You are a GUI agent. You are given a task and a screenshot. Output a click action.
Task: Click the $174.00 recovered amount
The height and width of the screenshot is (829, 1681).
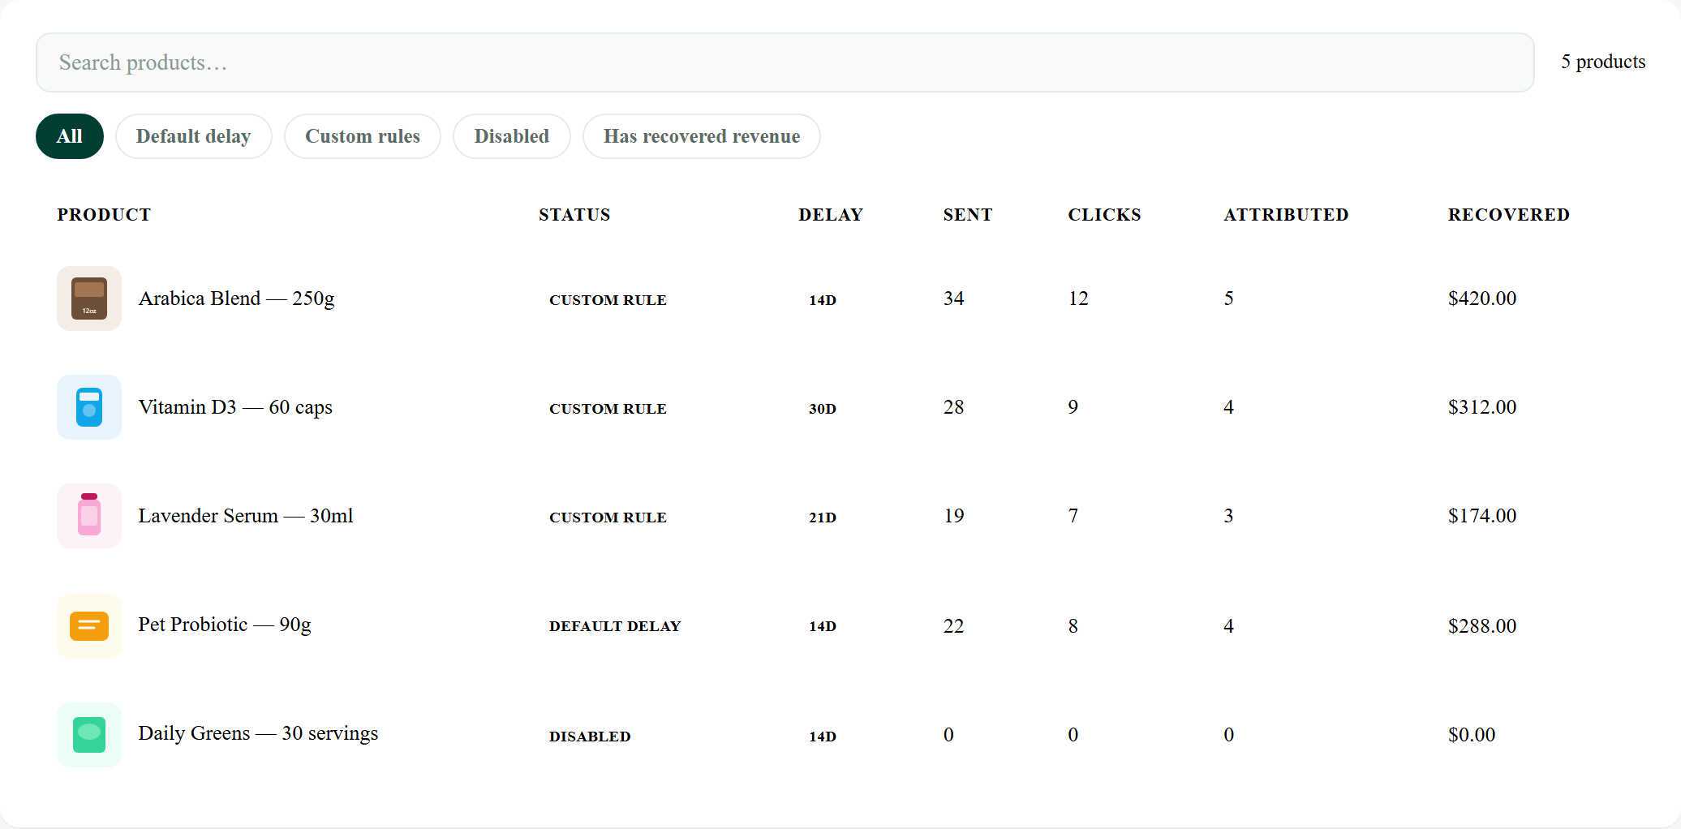(1482, 516)
